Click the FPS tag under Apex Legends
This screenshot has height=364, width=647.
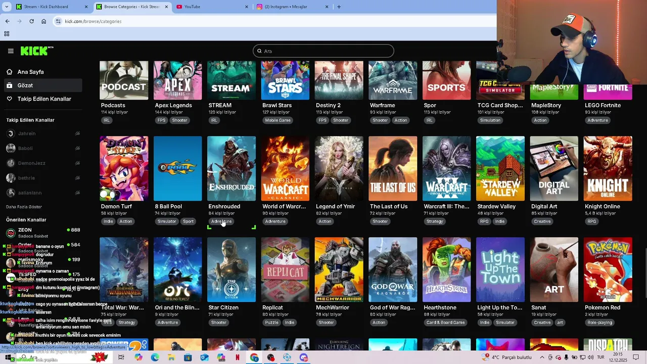pos(161,120)
